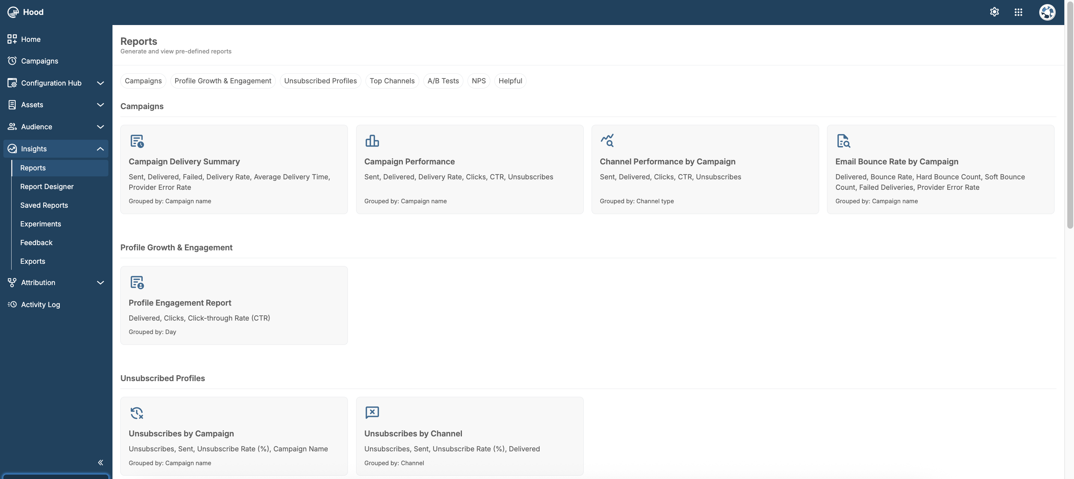The image size is (1074, 479).
Task: Collapse the Insights sidebar section
Action: [100, 149]
